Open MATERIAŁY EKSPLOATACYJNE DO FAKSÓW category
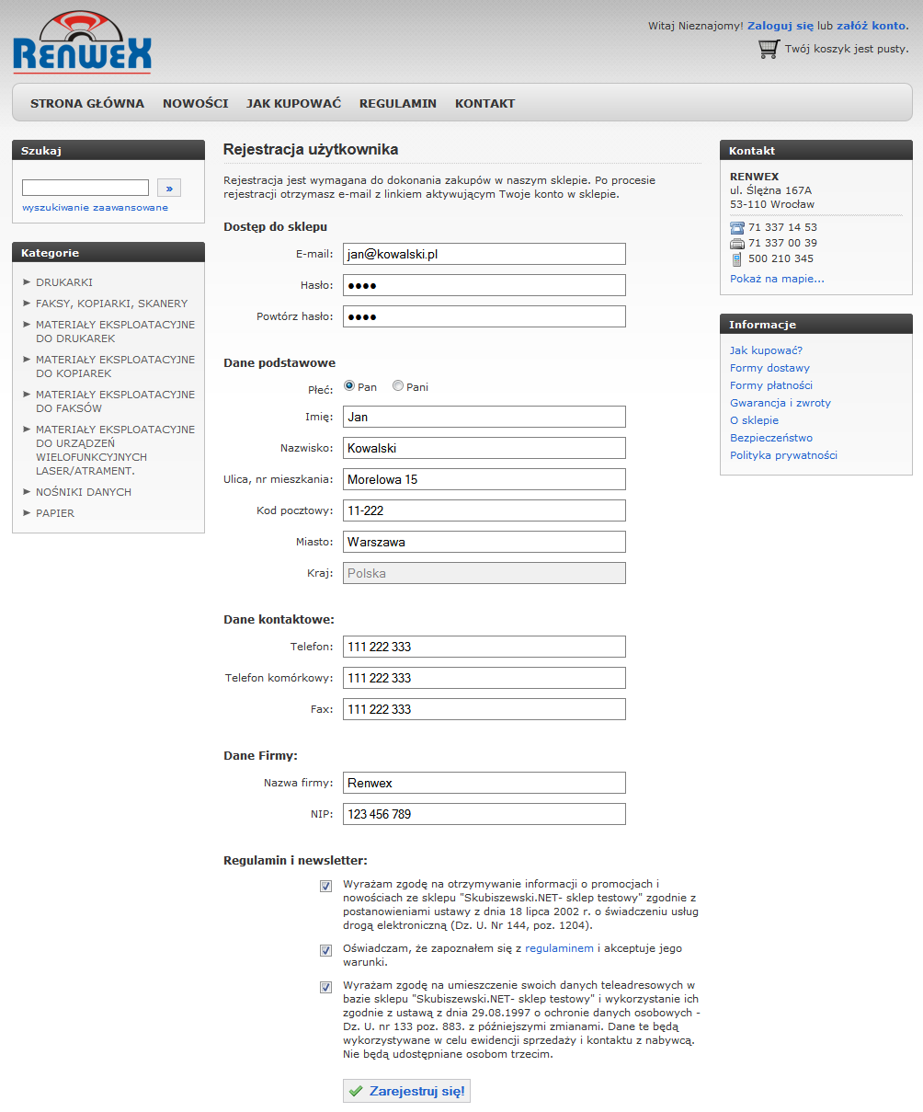This screenshot has height=1112, width=923. point(115,401)
